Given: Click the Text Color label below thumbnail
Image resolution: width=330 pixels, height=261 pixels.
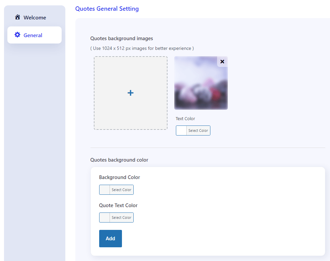Looking at the screenshot, I should pos(185,119).
